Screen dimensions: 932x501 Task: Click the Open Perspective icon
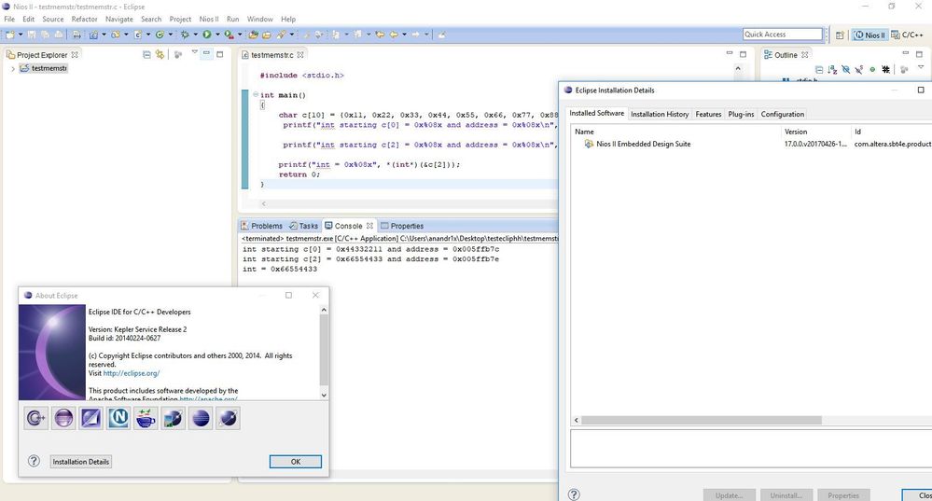842,35
